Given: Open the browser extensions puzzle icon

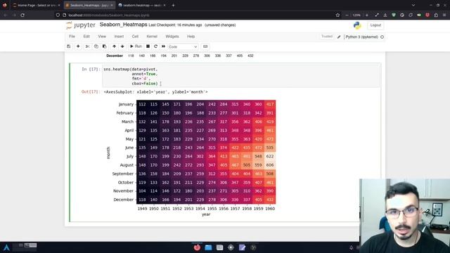Looking at the screenshot, I should point(436,15).
